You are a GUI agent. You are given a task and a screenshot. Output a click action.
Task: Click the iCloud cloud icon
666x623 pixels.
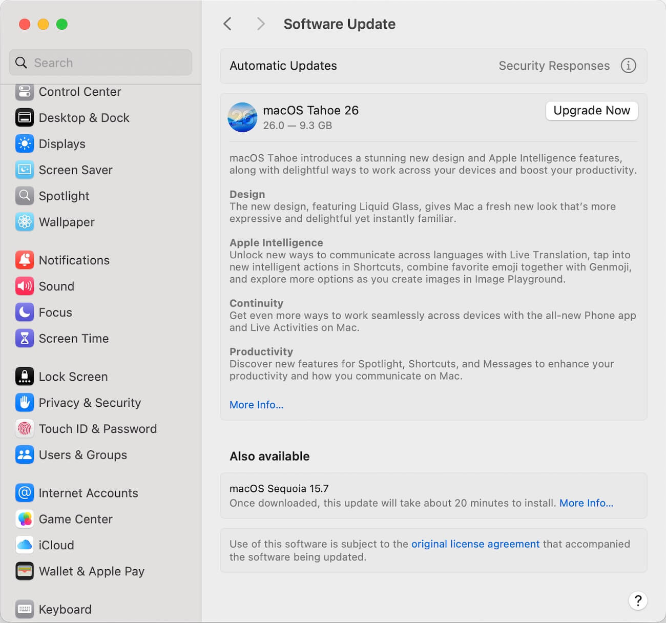click(x=24, y=545)
